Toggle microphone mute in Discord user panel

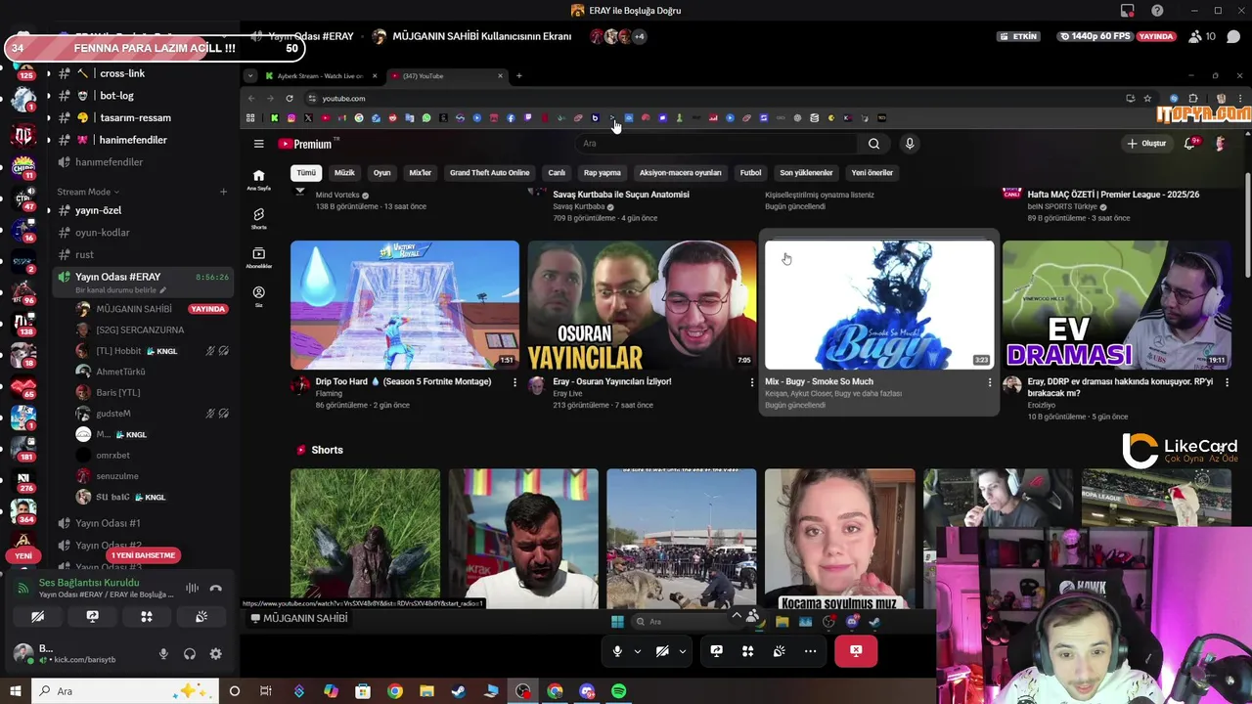[x=163, y=653]
